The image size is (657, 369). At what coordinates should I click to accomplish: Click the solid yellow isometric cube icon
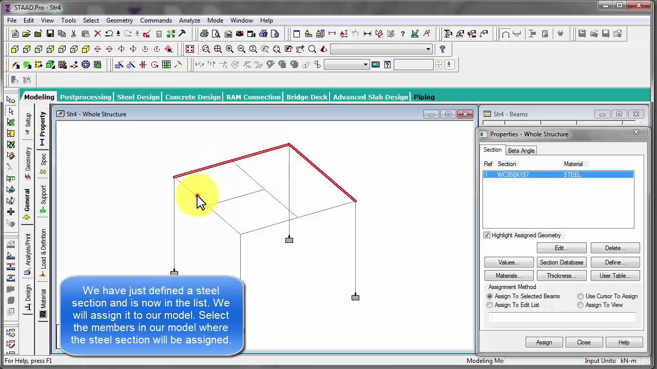[86, 49]
